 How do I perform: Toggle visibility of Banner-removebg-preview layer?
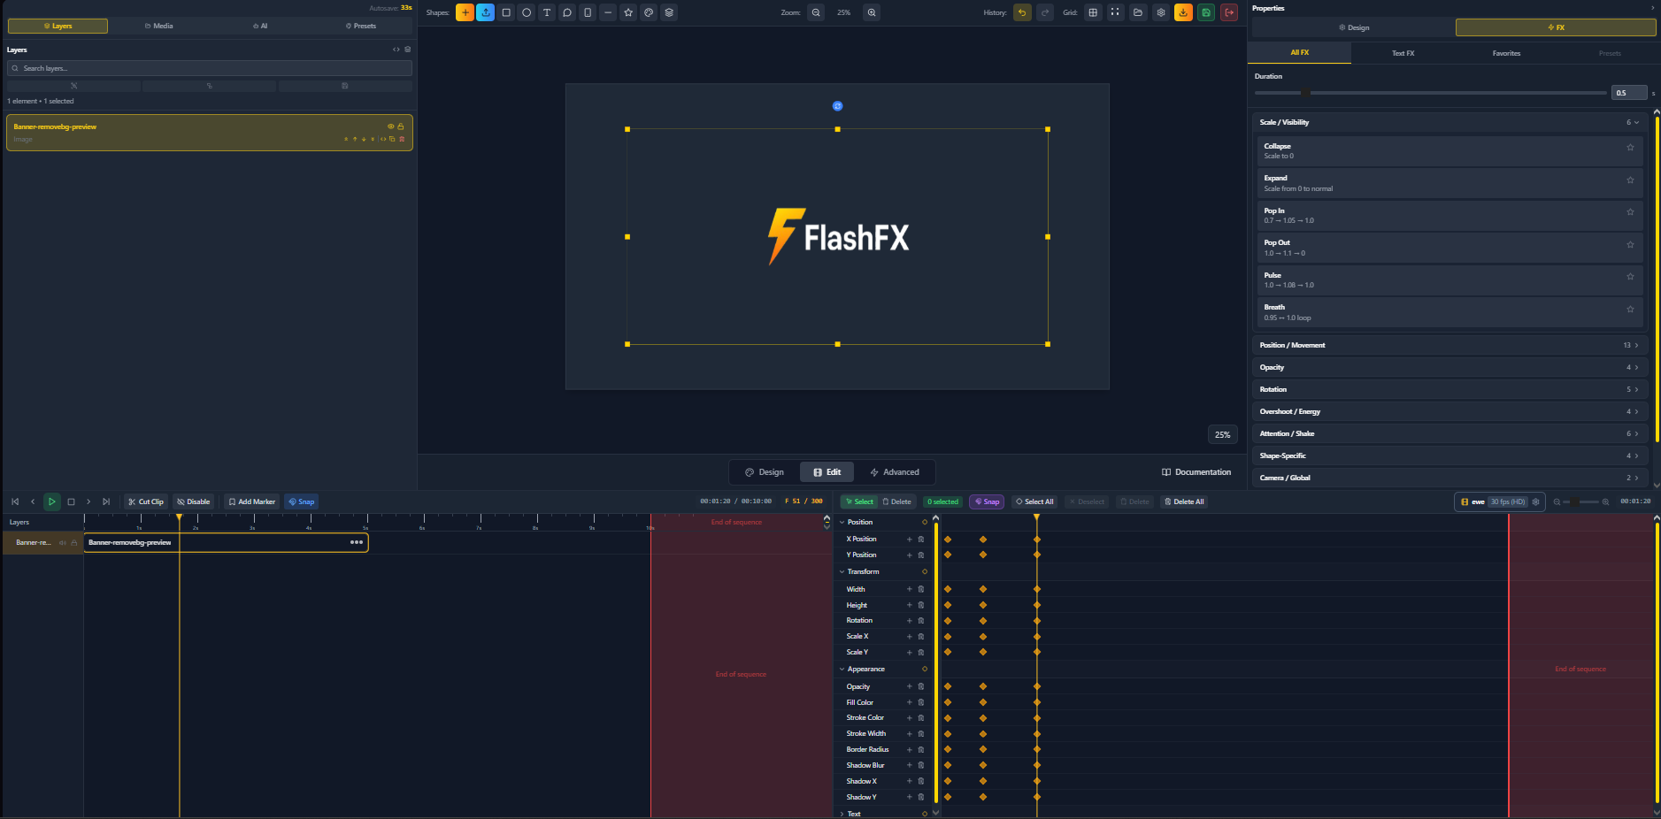point(390,126)
